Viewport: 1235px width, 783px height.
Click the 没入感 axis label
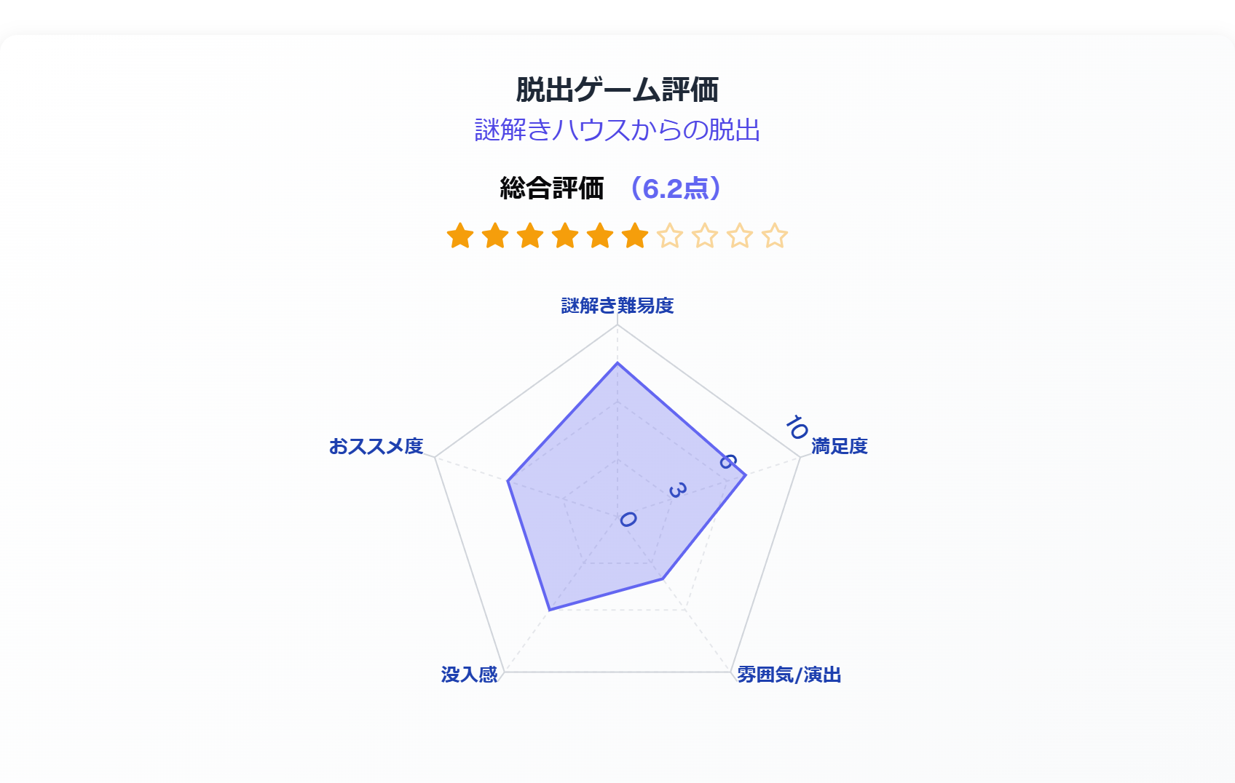[x=469, y=675]
